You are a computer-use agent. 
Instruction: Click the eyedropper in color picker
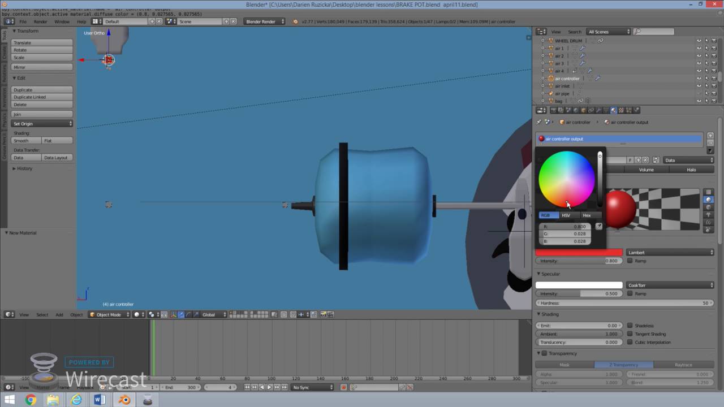coord(599,226)
